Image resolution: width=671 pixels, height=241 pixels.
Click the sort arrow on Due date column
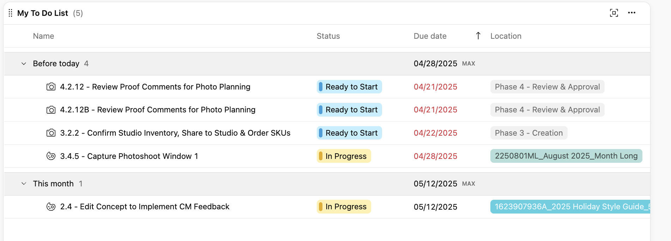pos(478,36)
